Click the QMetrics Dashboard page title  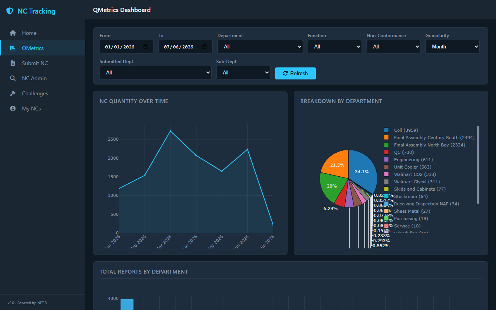pyautogui.click(x=122, y=10)
